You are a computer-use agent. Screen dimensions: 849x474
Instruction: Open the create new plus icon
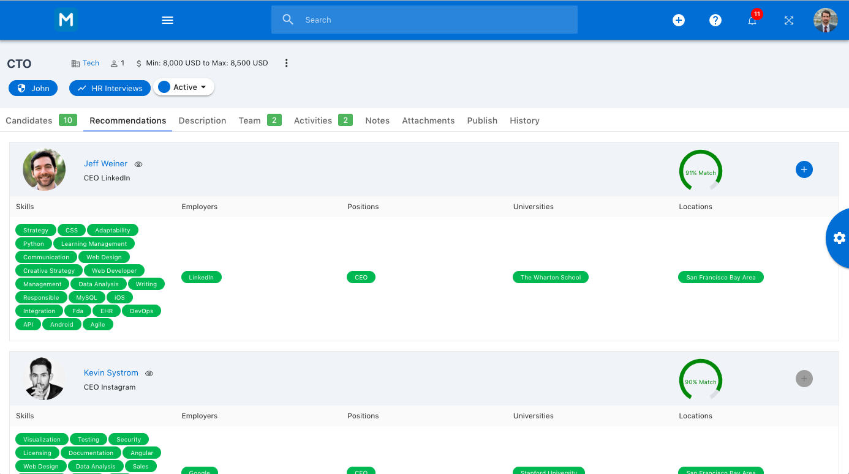(x=678, y=20)
